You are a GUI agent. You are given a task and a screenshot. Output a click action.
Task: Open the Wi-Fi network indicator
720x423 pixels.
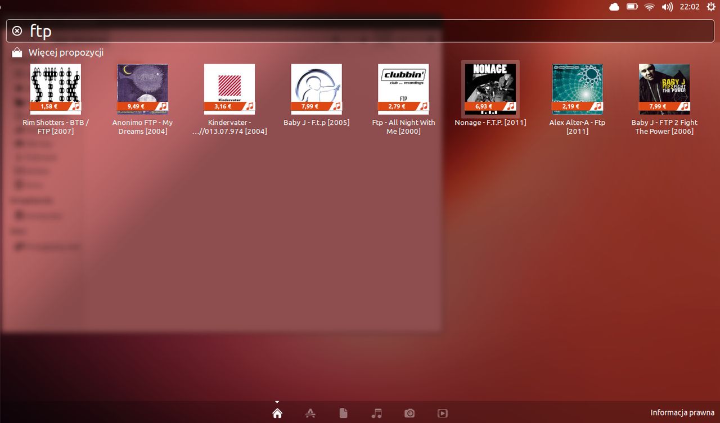650,7
